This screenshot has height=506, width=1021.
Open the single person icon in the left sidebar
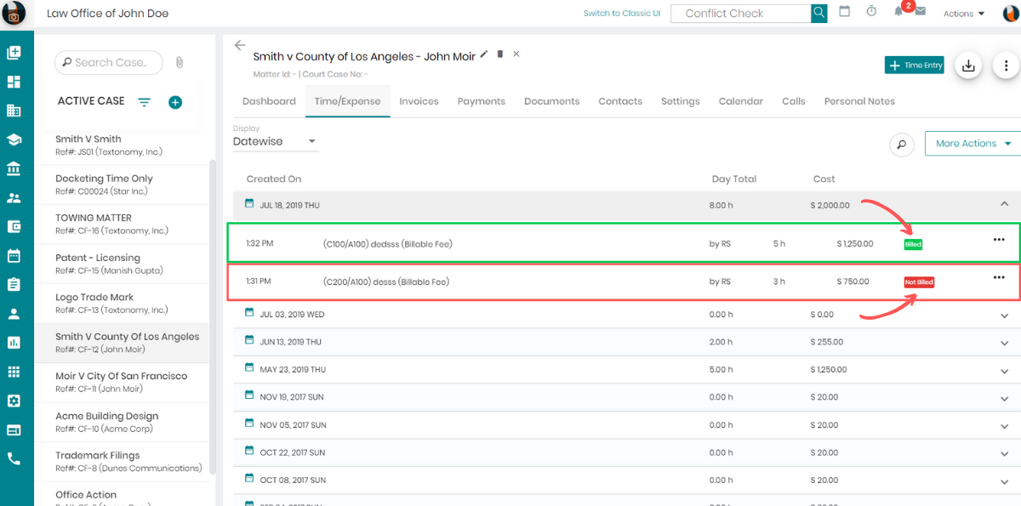pos(14,313)
